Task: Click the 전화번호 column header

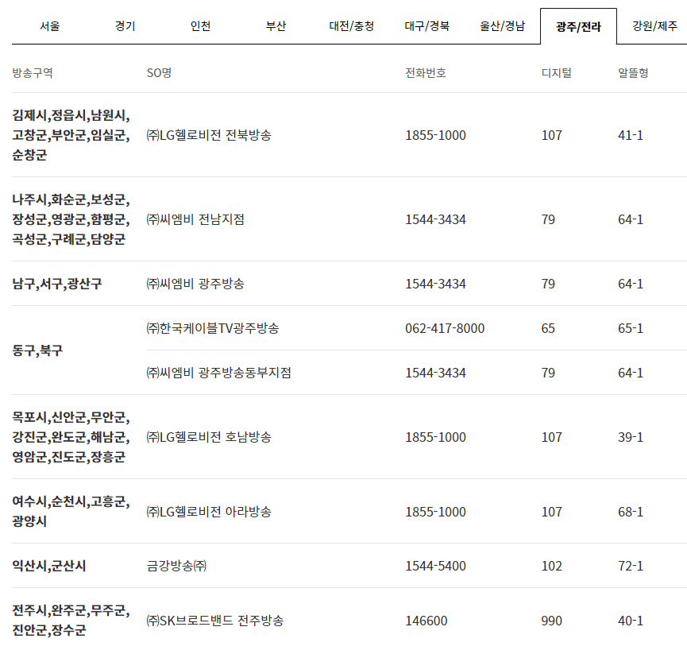Action: [426, 73]
